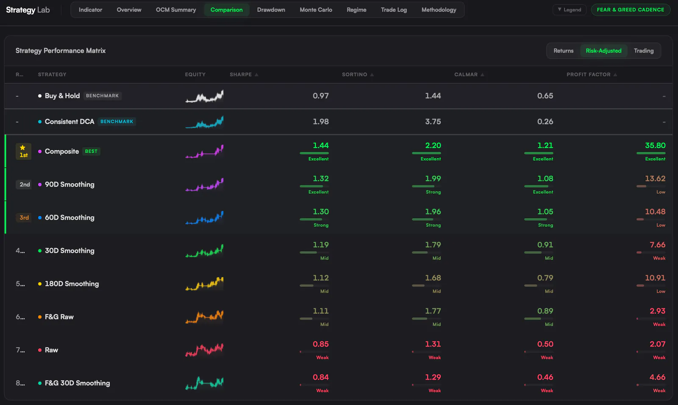This screenshot has width=678, height=405.
Task: Open the Trade Log tab
Action: (394, 10)
